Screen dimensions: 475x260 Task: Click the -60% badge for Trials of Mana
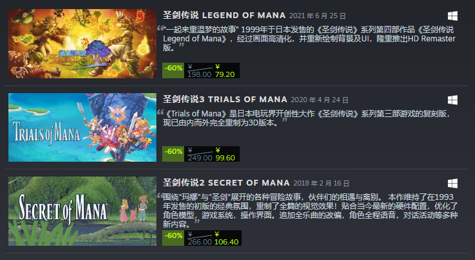click(x=173, y=154)
